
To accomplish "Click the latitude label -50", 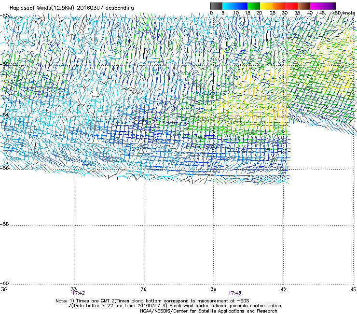I will click(x=4, y=16).
